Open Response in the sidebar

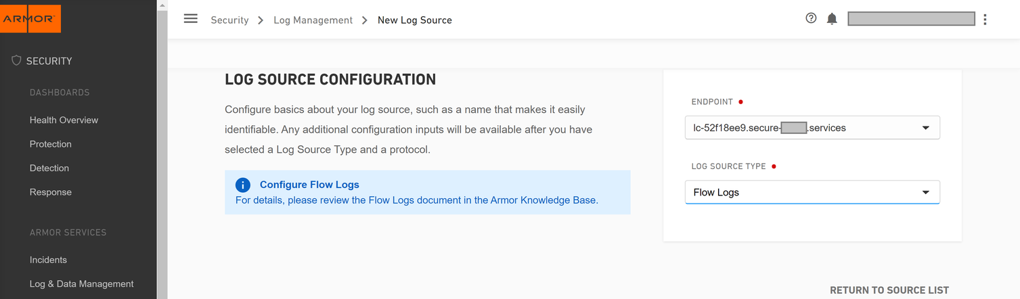[x=51, y=192]
